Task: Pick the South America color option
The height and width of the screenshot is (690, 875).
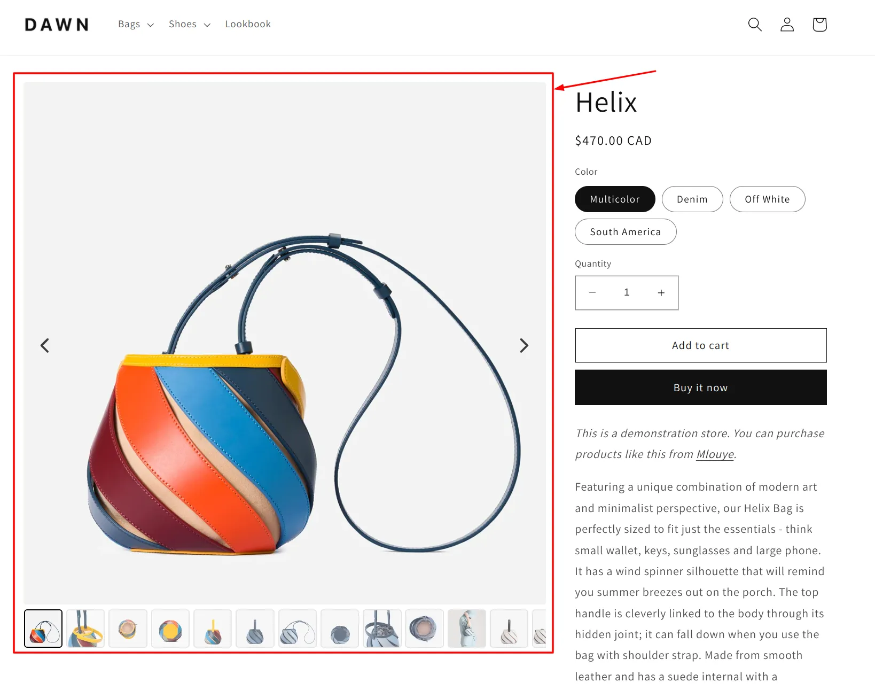Action: click(x=626, y=232)
